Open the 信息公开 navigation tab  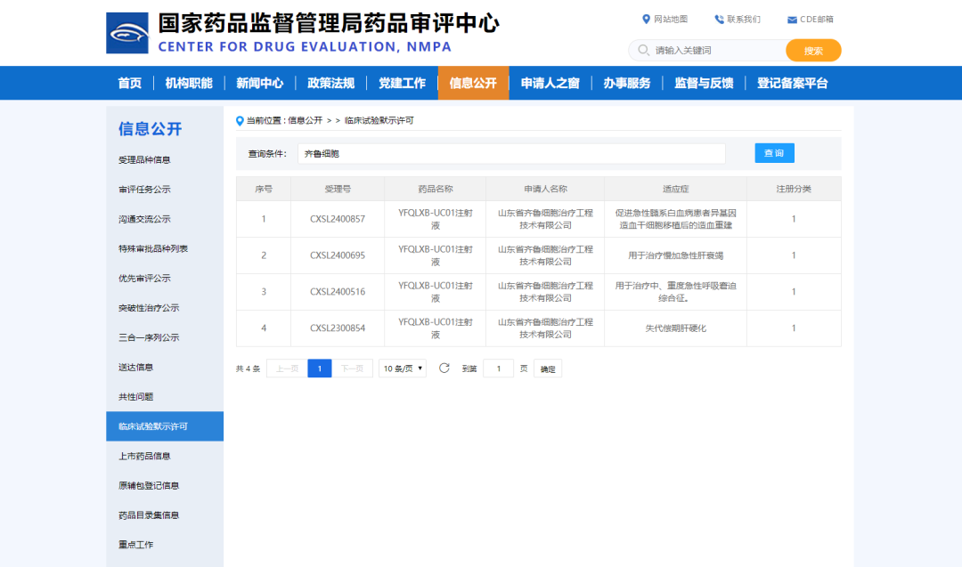tap(473, 83)
